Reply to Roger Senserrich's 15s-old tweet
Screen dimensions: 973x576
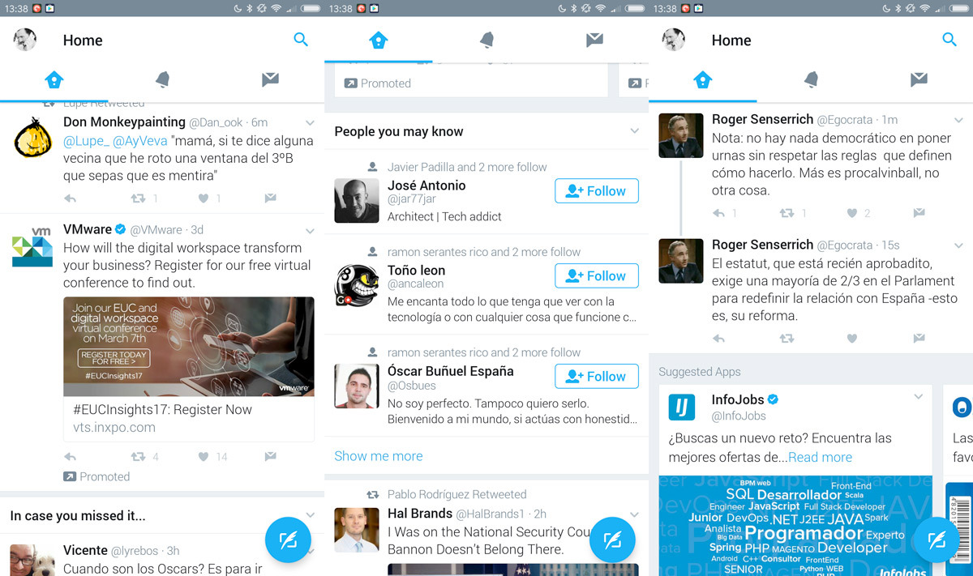pyautogui.click(x=718, y=339)
